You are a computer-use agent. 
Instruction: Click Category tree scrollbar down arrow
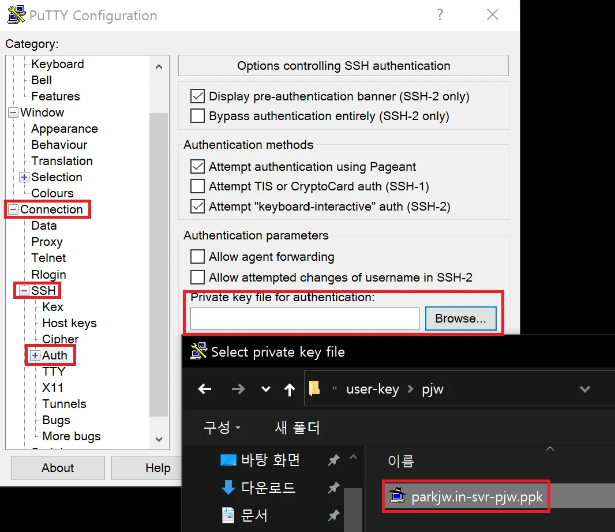tap(159, 439)
